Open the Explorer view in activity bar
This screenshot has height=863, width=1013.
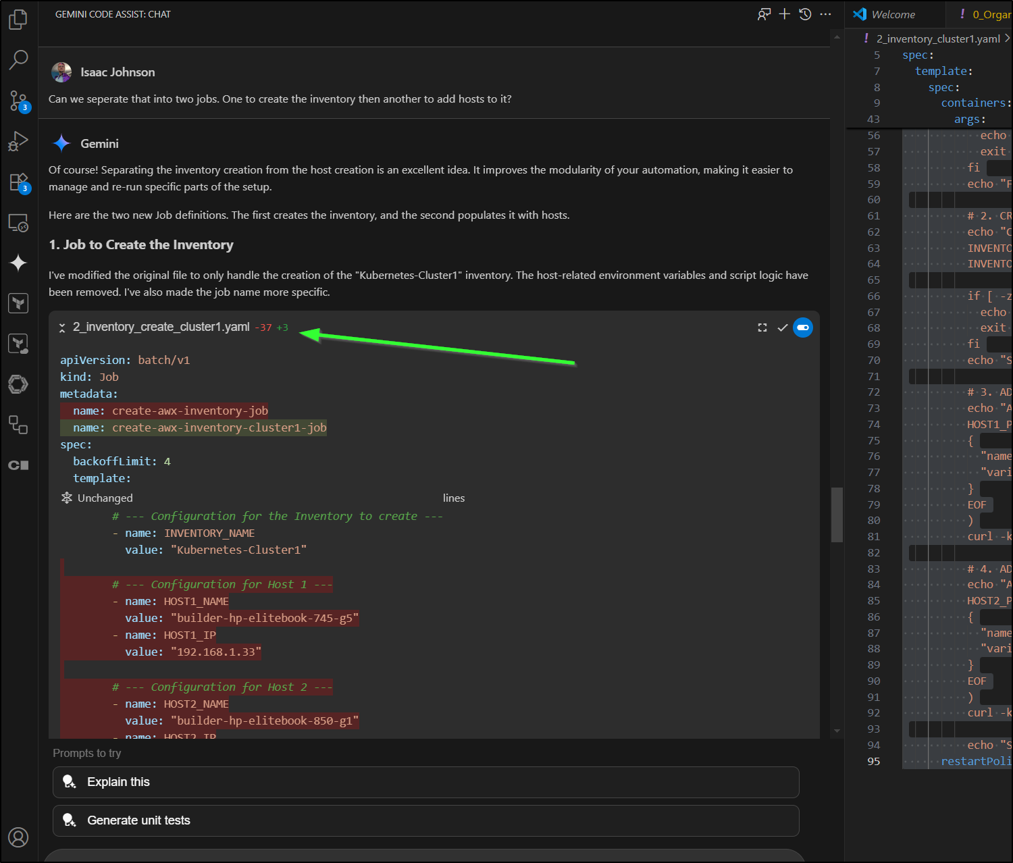[x=18, y=20]
